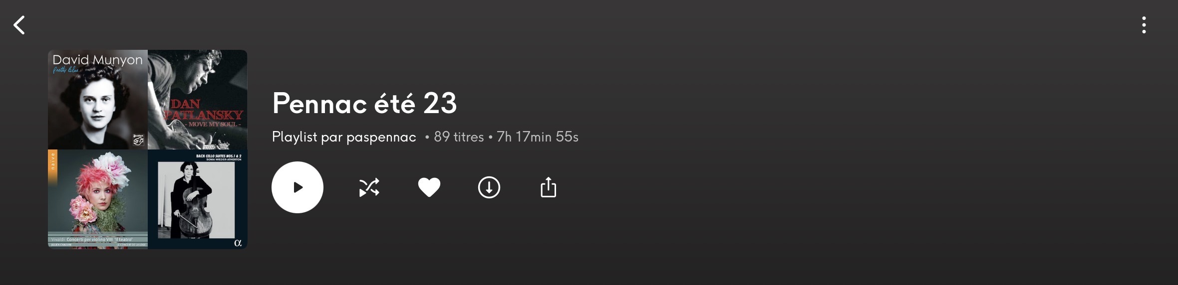Click the Stockfisch logo on Munyon cover
This screenshot has height=285, width=1178.
tap(138, 140)
